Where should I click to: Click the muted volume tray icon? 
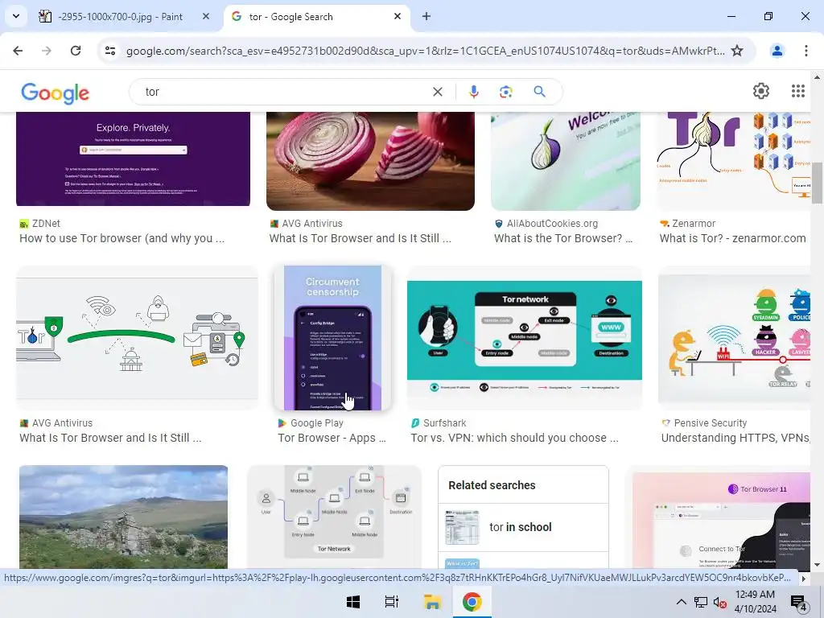tap(720, 602)
